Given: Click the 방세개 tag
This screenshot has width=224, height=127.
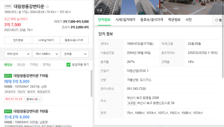Looking at the screenshot, I should (31, 92).
